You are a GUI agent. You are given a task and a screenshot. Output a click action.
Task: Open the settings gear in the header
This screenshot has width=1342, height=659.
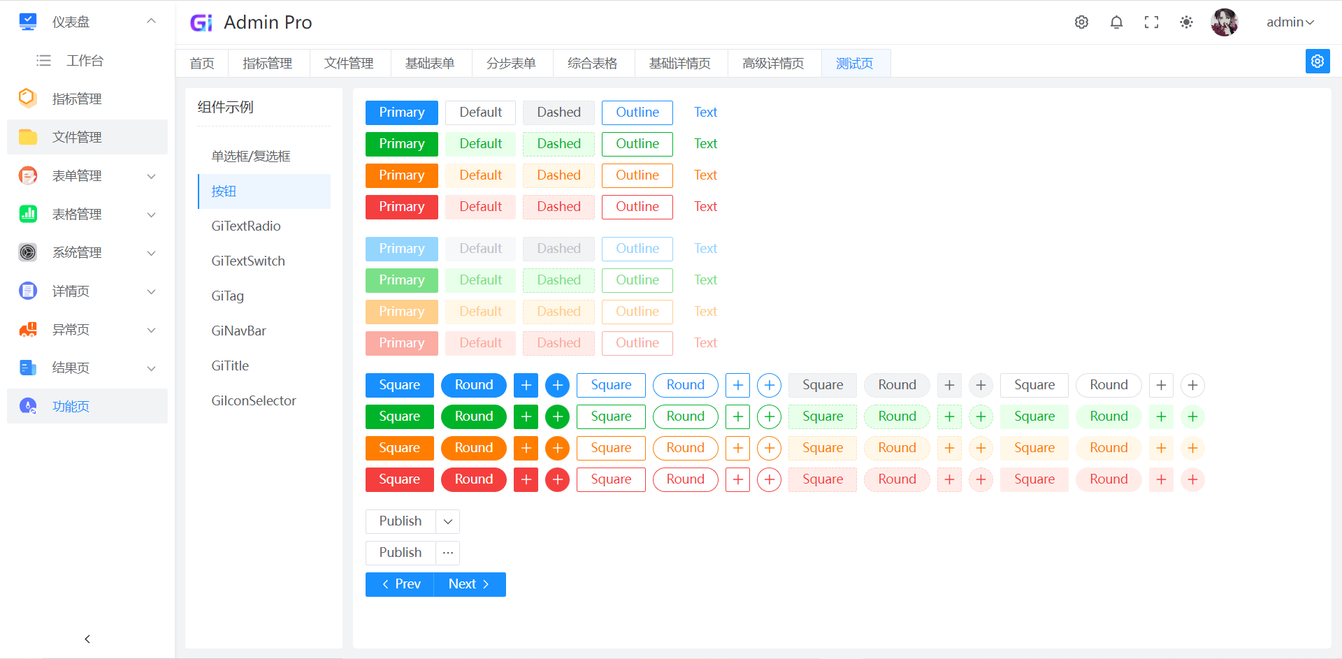[x=1081, y=22]
